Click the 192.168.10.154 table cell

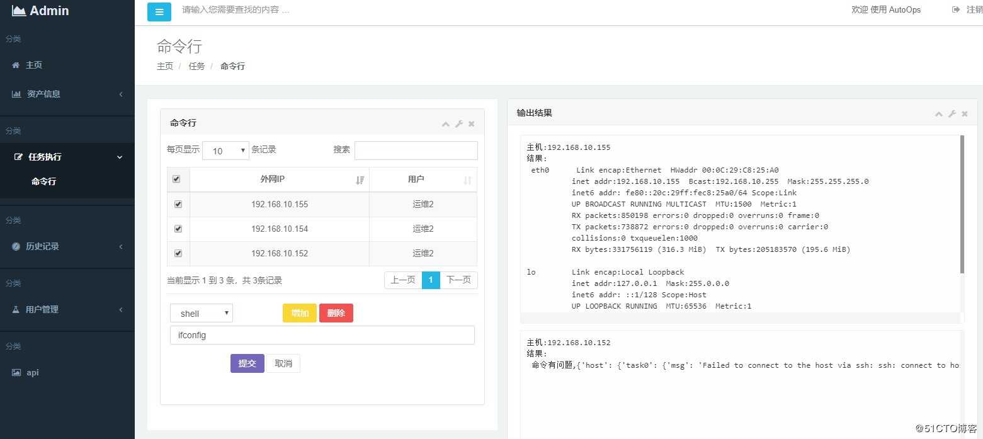280,229
